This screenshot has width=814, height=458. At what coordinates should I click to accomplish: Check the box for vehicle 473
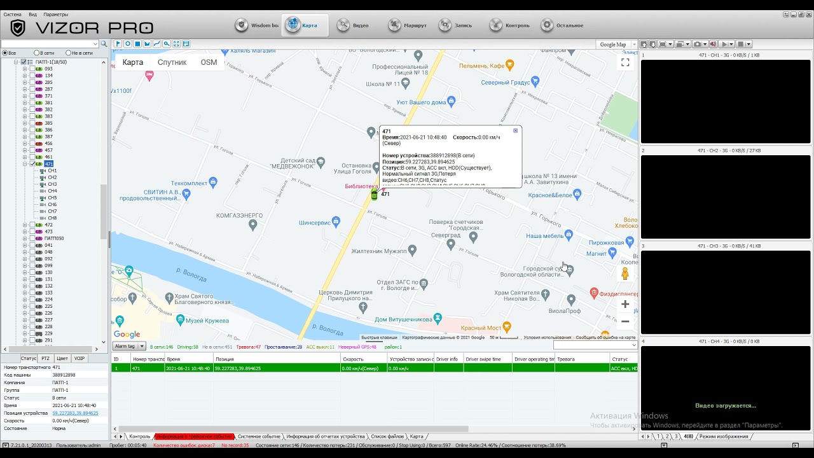click(32, 232)
